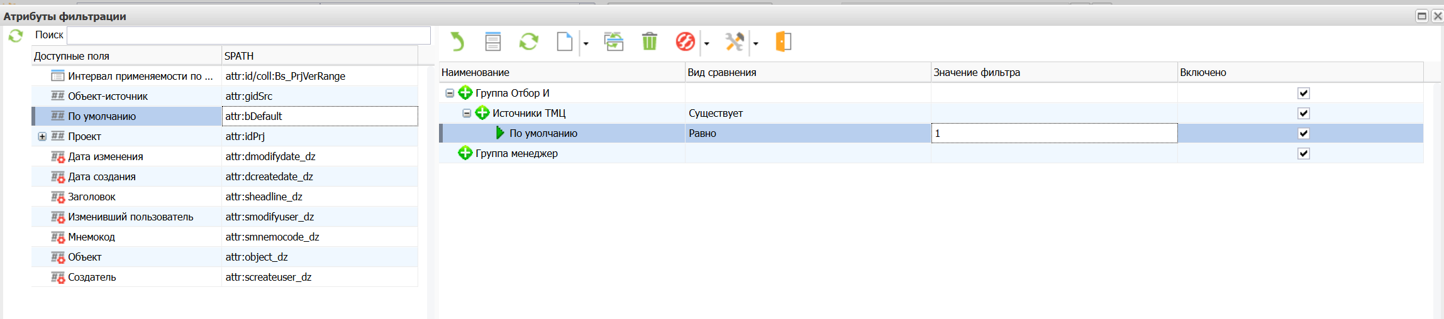The width and height of the screenshot is (1444, 319).
Task: Click the orange door exit icon
Action: (x=783, y=42)
